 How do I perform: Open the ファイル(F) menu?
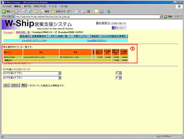7,6
